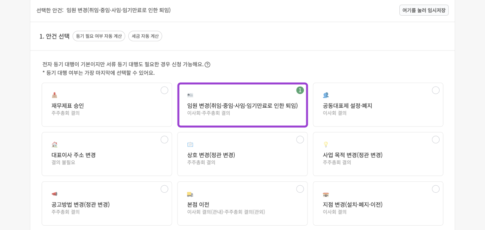Choose the 본점 이전 agenda card title
Screen dimensions: 485x230
198,205
